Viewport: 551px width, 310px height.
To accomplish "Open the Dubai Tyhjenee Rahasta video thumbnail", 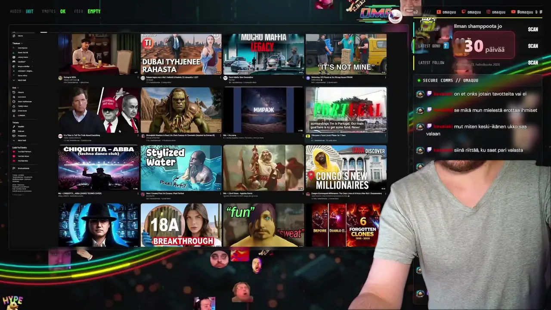I will (181, 54).
